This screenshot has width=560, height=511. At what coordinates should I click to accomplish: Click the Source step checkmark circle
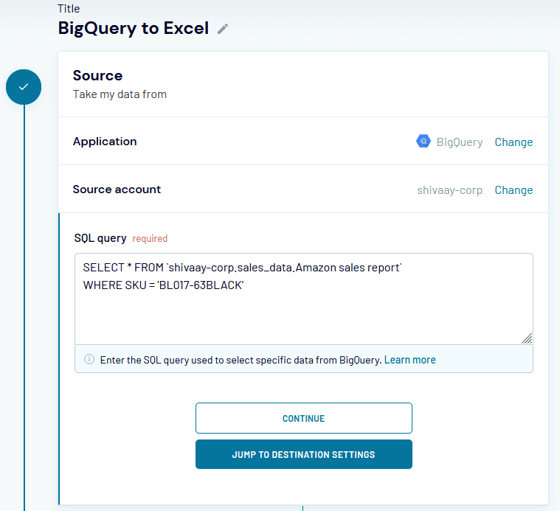[24, 87]
